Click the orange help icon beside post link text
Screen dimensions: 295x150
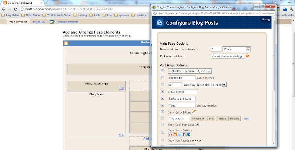[x=247, y=56]
